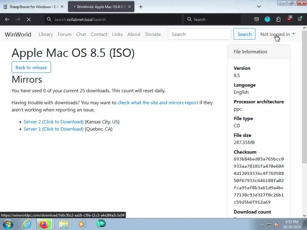The width and height of the screenshot is (307, 230).
Task: Open the uBlock extension icon with badge
Action: point(289,19)
